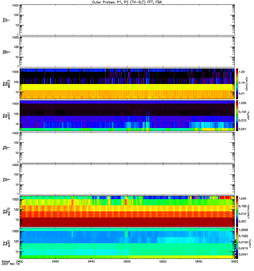Click the thb fbk edc12 spectrogram panel

coord(127,84)
